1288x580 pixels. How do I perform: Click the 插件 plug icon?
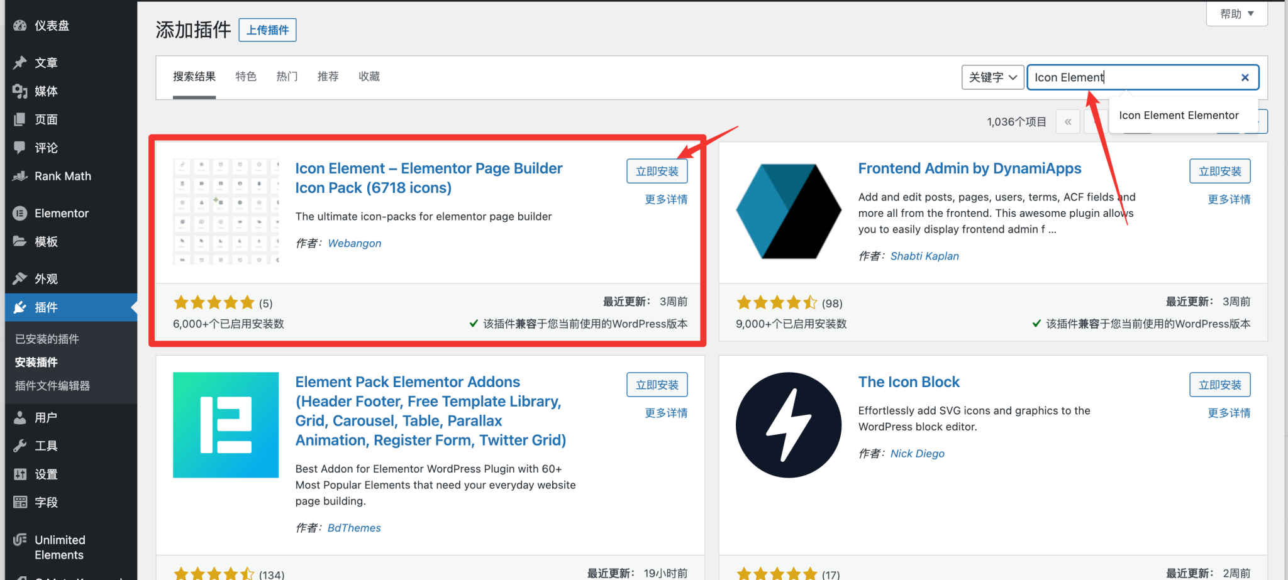(20, 307)
